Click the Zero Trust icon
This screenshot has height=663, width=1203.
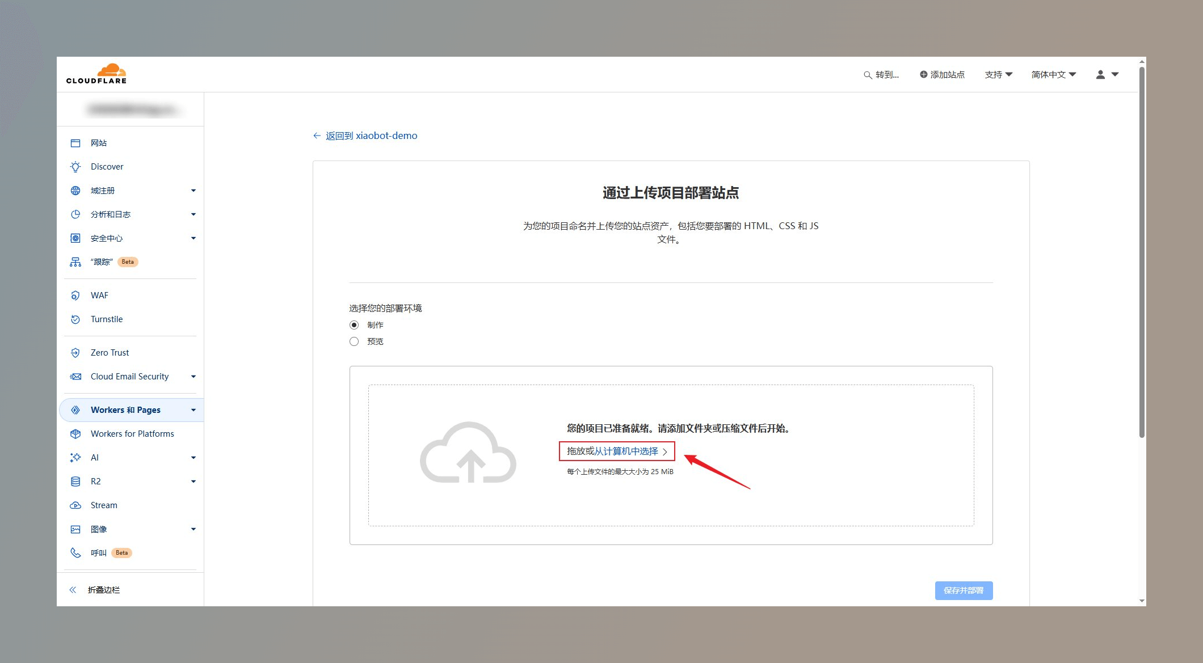pyautogui.click(x=75, y=353)
